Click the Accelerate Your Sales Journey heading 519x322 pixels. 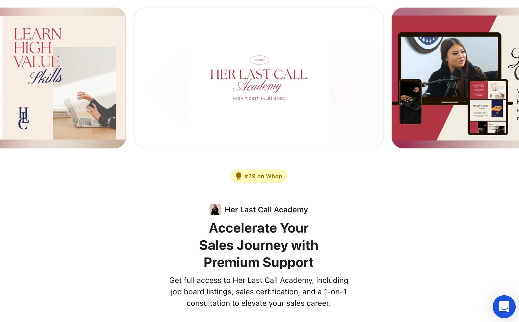(x=259, y=245)
